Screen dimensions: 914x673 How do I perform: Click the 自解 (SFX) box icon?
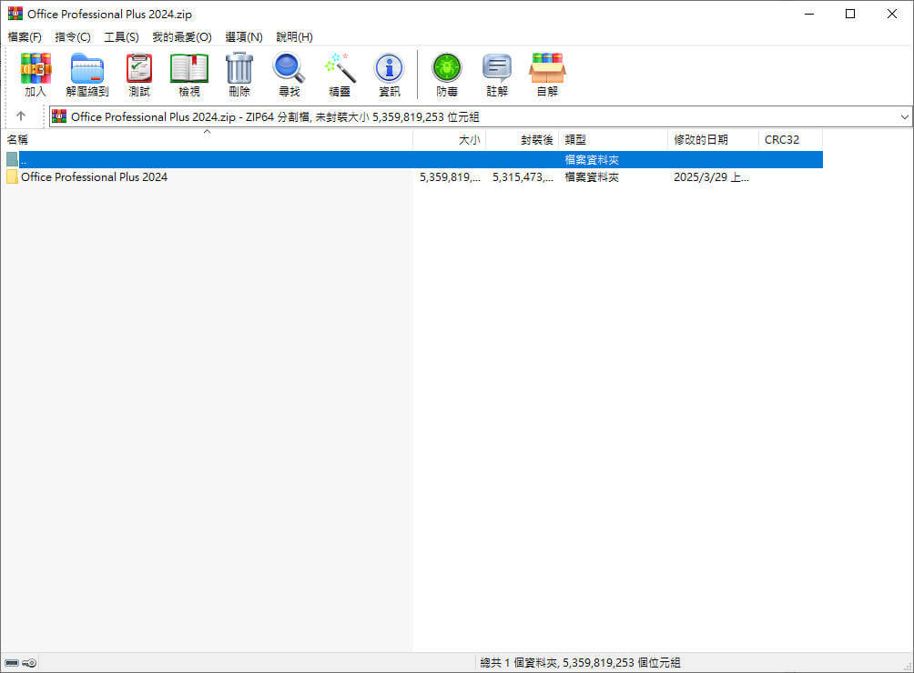point(547,75)
